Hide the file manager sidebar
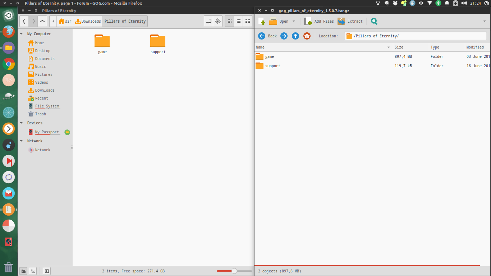491x276 pixels. [47, 271]
